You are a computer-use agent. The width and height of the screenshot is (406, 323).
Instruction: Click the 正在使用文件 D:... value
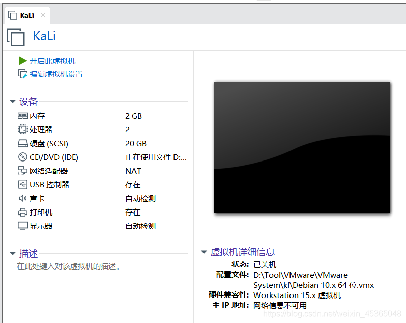click(156, 157)
